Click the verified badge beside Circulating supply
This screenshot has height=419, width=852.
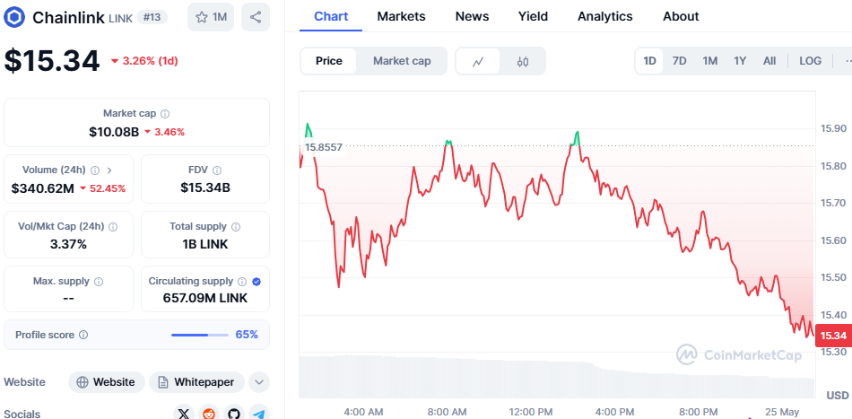point(257,282)
